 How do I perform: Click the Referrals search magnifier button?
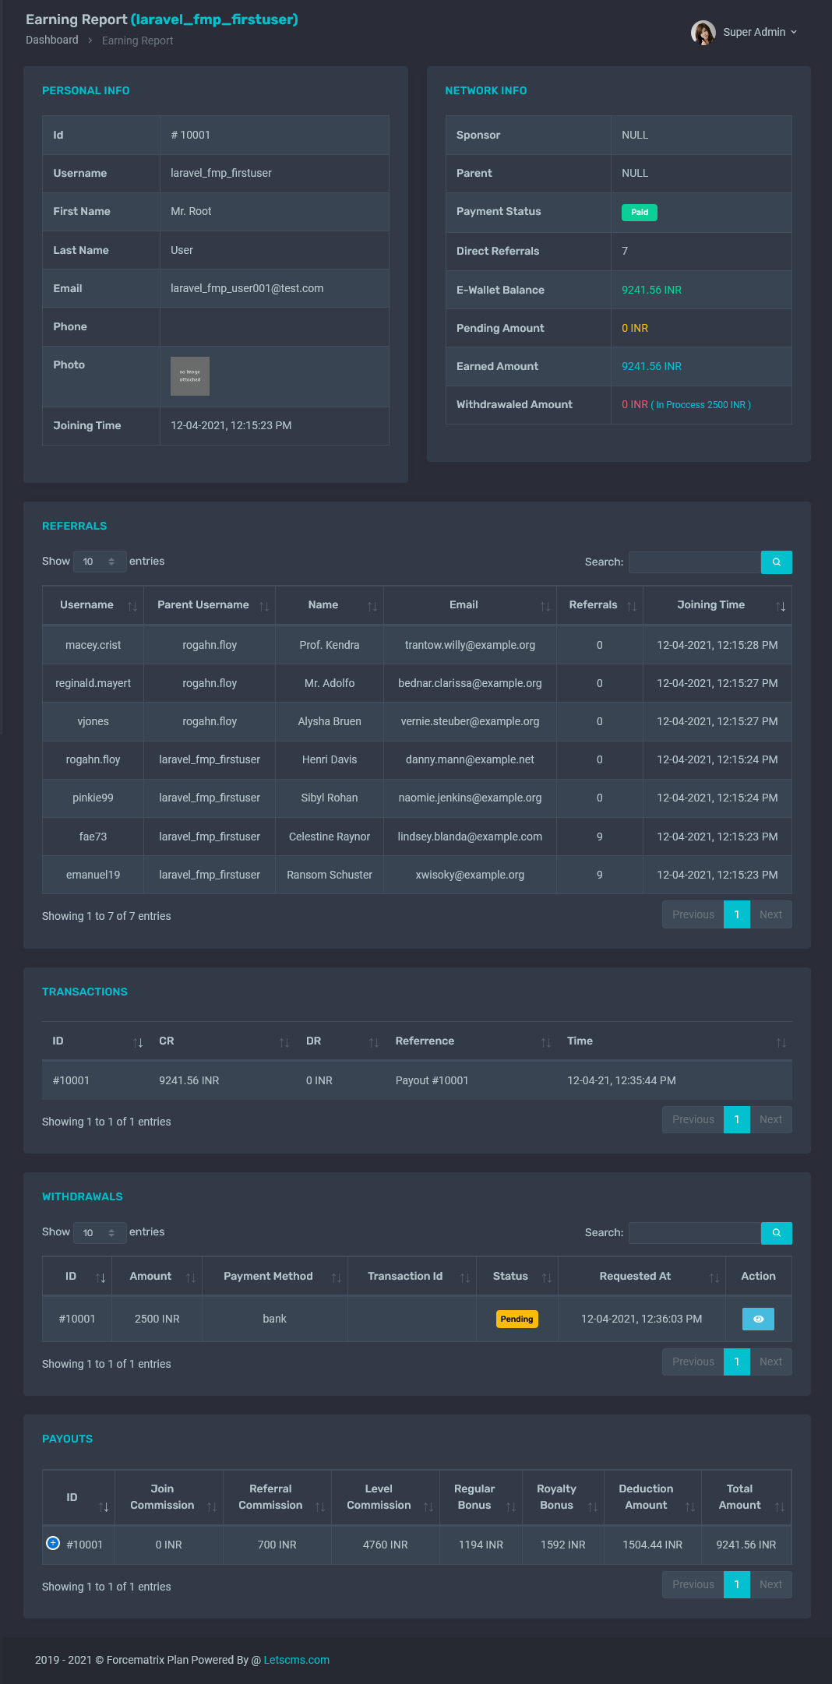point(776,562)
